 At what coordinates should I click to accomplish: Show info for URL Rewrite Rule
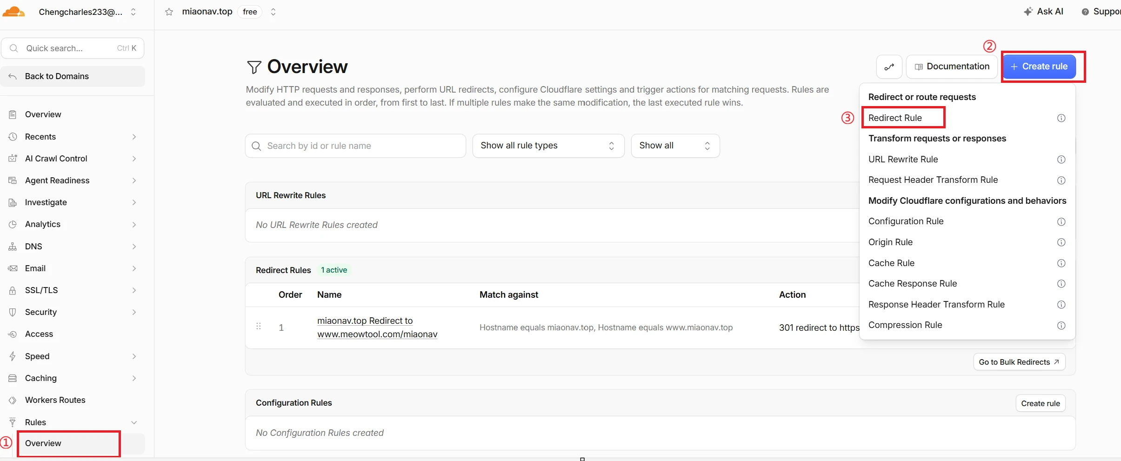point(1061,160)
